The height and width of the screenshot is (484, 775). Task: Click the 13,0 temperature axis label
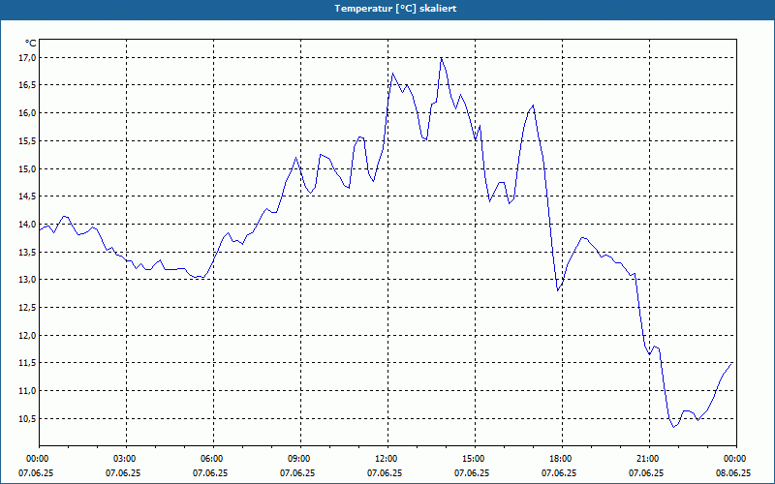[28, 280]
